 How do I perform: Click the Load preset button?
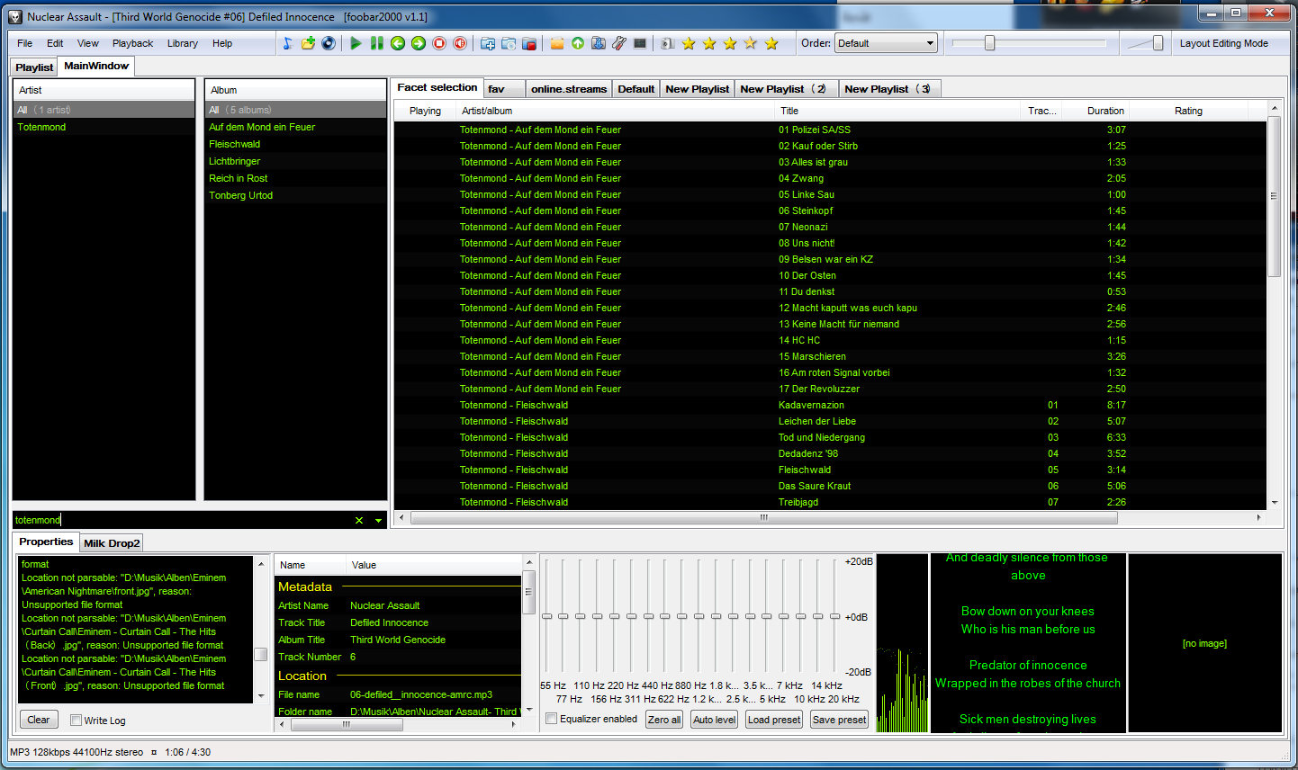tap(774, 720)
